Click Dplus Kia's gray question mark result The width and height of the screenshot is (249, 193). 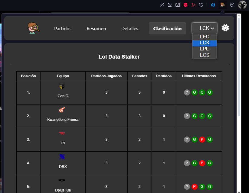click(187, 186)
